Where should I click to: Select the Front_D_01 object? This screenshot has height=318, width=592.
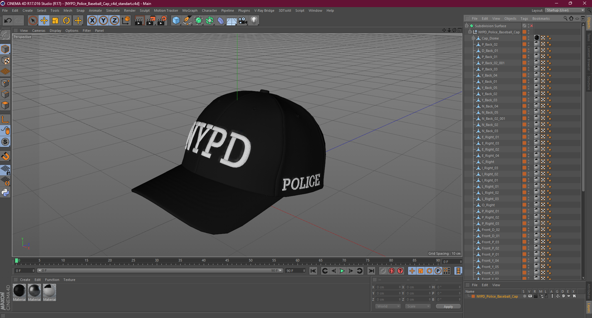pyautogui.click(x=491, y=236)
